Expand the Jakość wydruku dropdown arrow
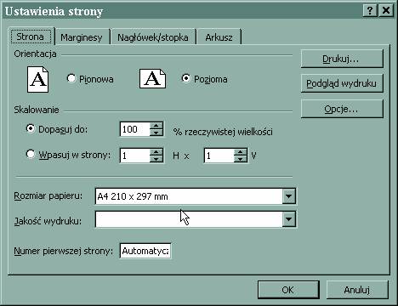 tap(289, 219)
